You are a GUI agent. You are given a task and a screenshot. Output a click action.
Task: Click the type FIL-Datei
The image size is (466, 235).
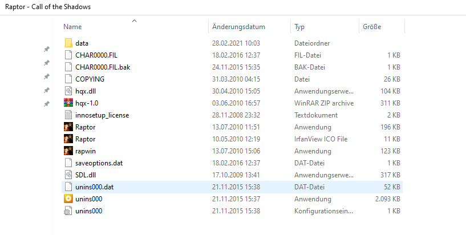307,55
